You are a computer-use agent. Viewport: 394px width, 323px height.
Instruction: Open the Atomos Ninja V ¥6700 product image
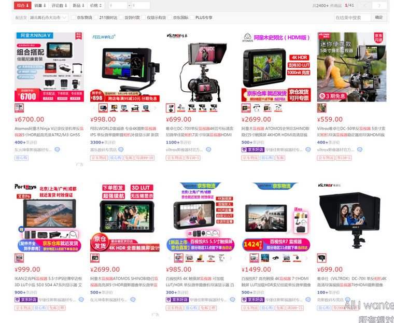[49, 67]
